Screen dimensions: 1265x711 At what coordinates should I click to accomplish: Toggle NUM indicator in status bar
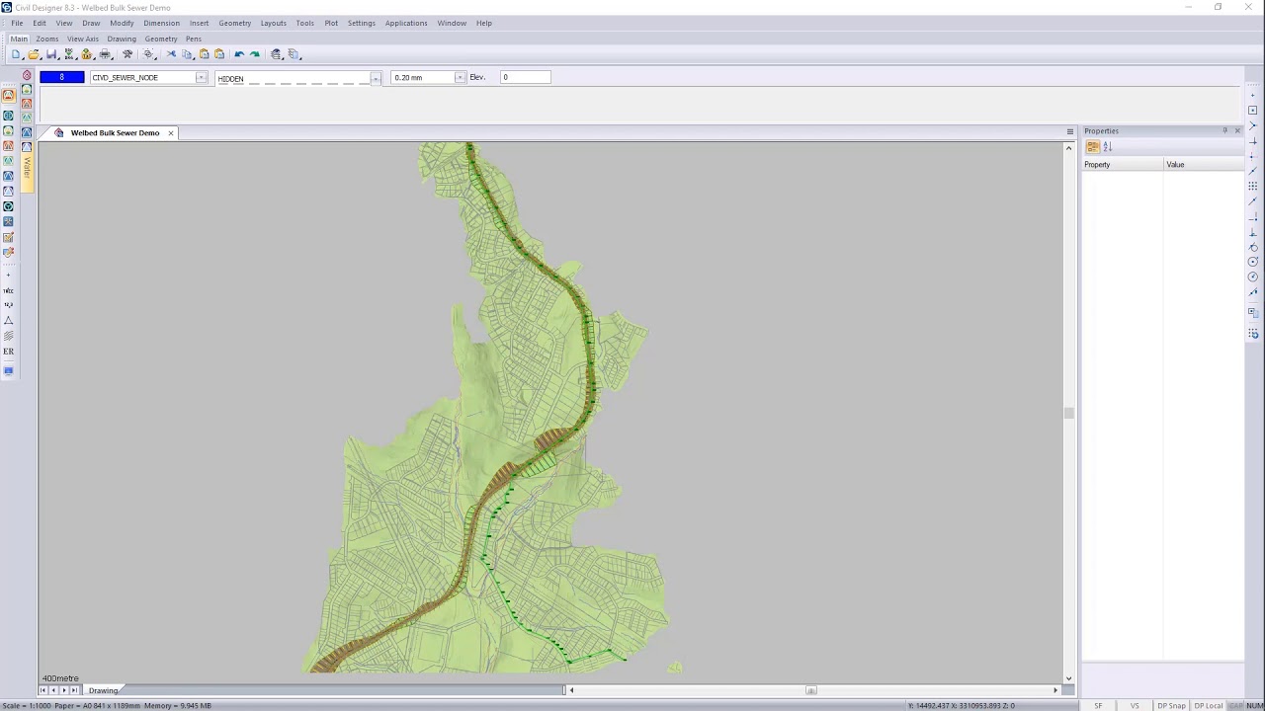[x=1254, y=705]
